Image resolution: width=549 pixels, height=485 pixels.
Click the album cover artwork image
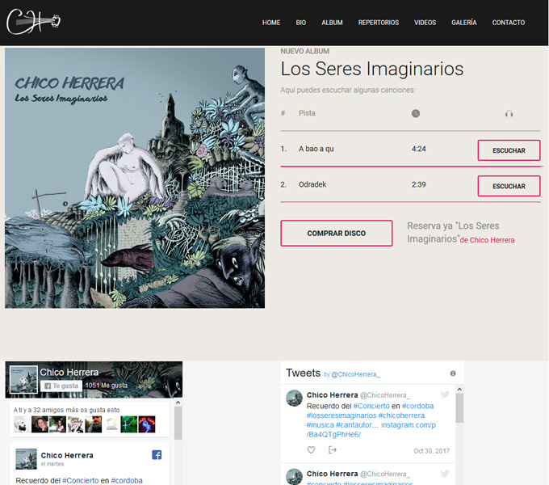135,178
